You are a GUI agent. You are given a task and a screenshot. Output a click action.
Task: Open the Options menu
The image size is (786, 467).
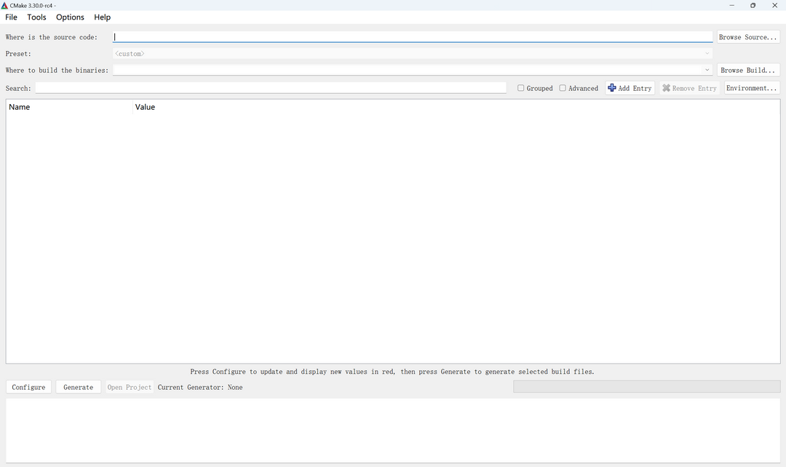click(70, 17)
